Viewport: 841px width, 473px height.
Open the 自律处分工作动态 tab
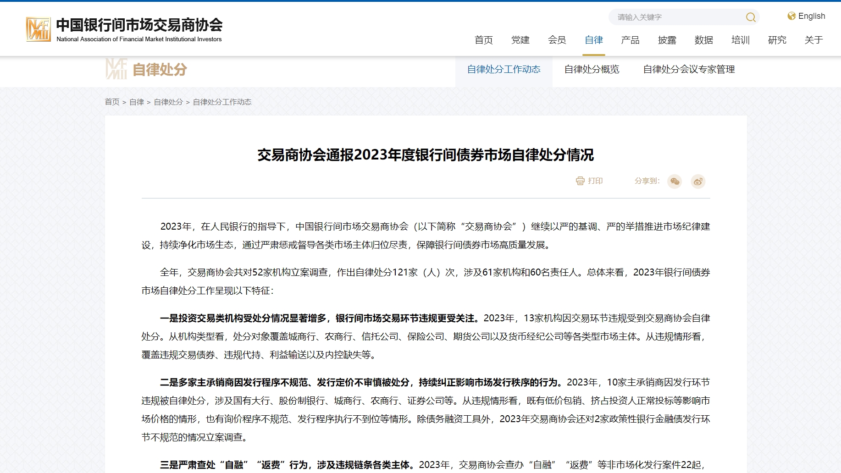503,69
